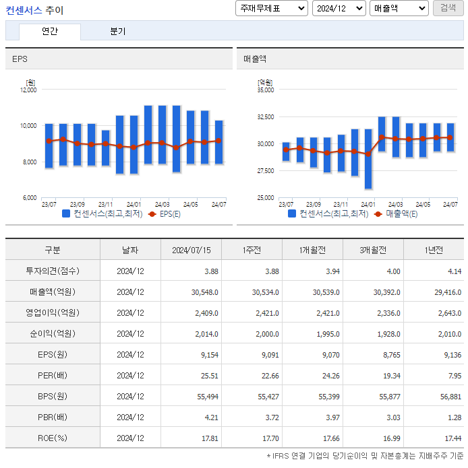Click the 24/03 label on 매출액 chart axis
The image size is (468, 468).
click(x=395, y=205)
